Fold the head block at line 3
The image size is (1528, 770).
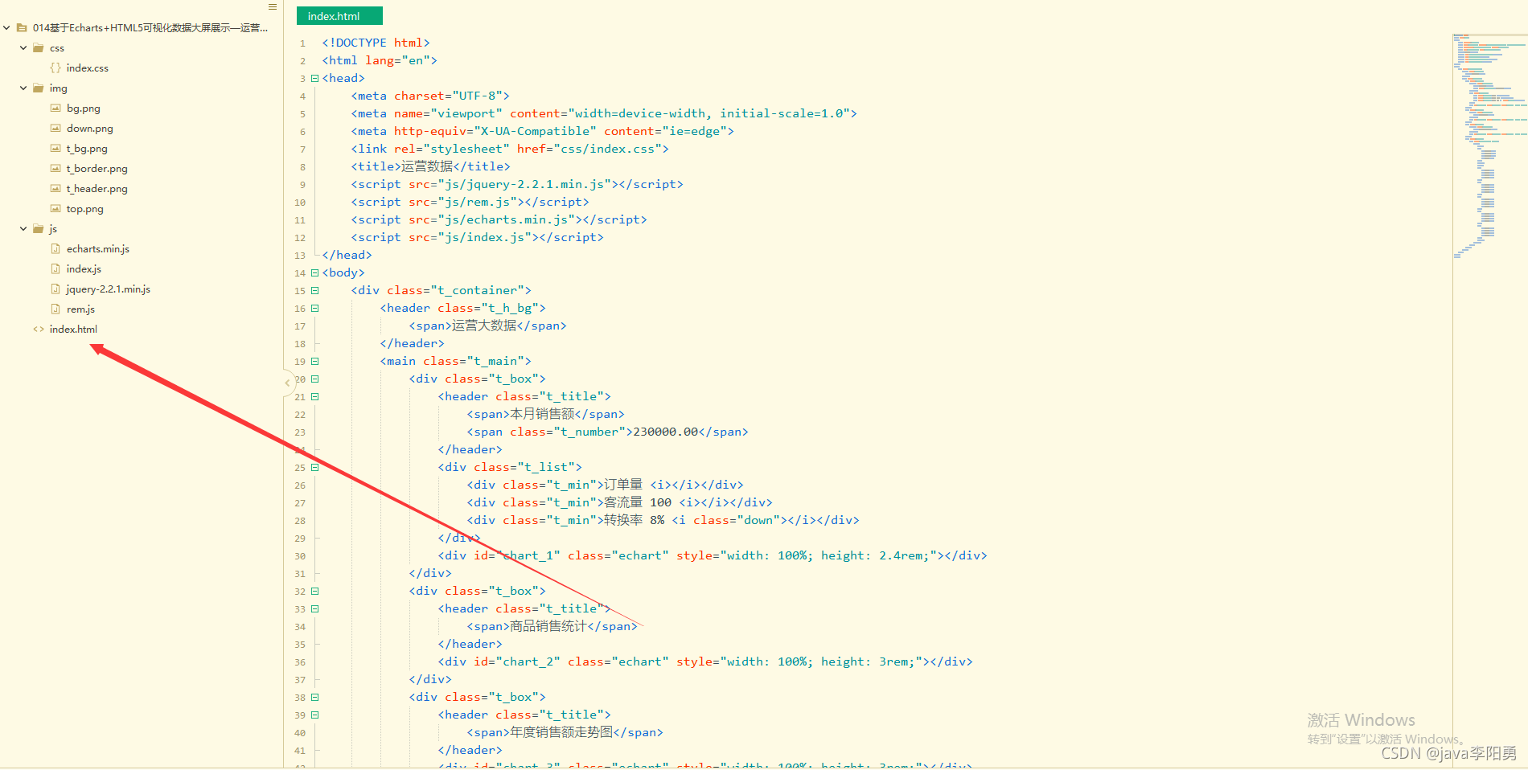314,78
